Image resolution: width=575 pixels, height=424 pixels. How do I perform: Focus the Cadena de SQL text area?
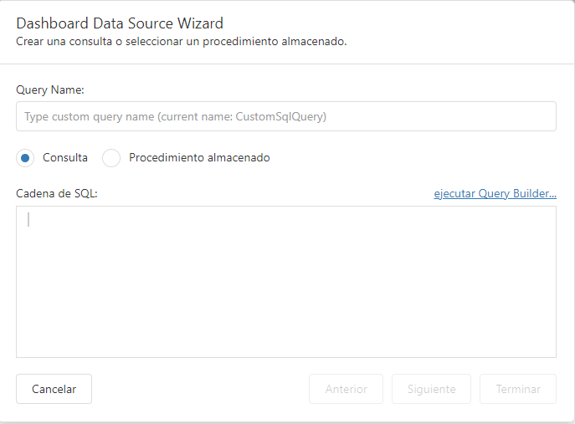(285, 281)
